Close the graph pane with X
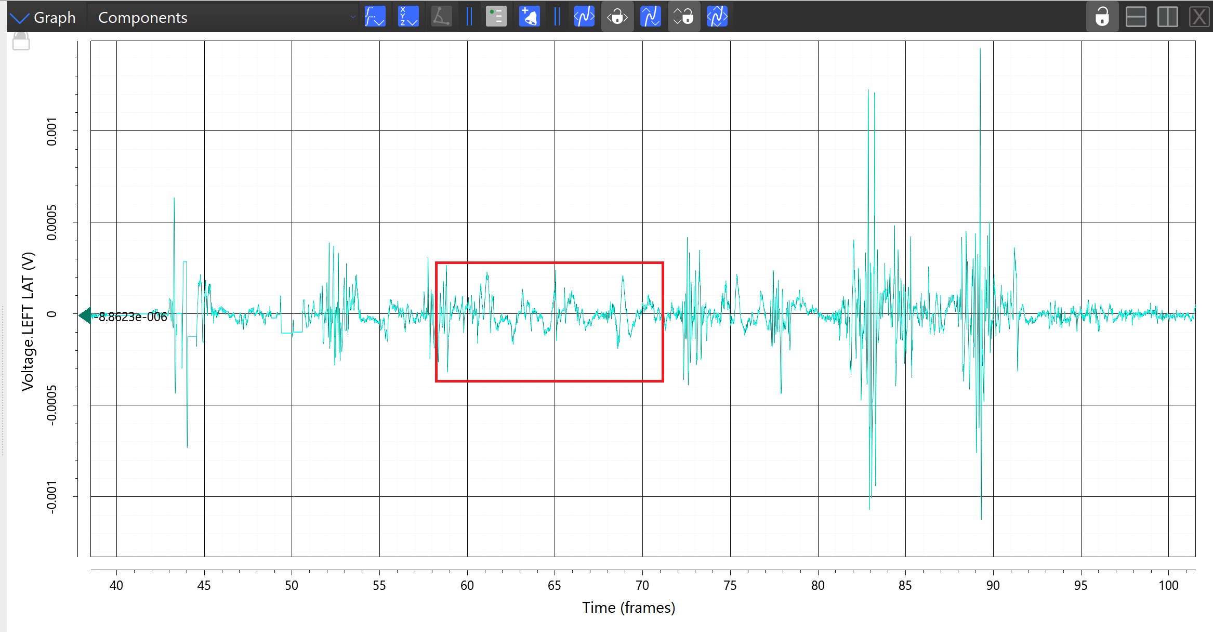This screenshot has height=632, width=1213. (x=1199, y=17)
